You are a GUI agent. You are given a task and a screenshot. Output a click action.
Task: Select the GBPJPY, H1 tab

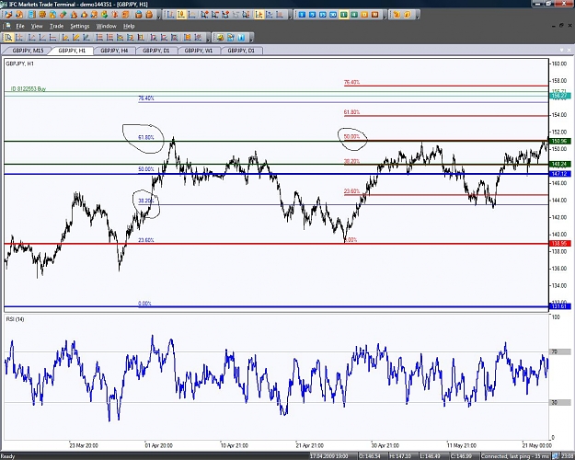[72, 51]
